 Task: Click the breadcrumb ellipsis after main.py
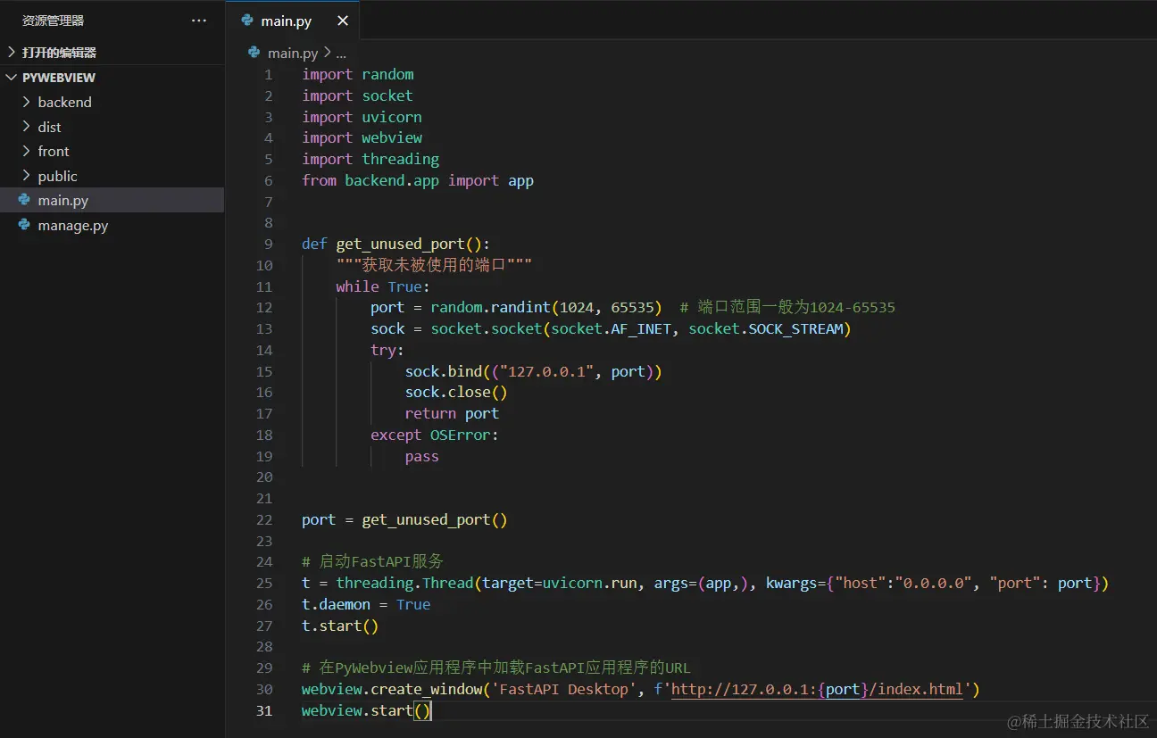[340, 54]
